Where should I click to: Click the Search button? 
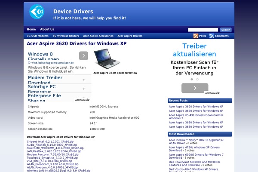tap(226, 30)
